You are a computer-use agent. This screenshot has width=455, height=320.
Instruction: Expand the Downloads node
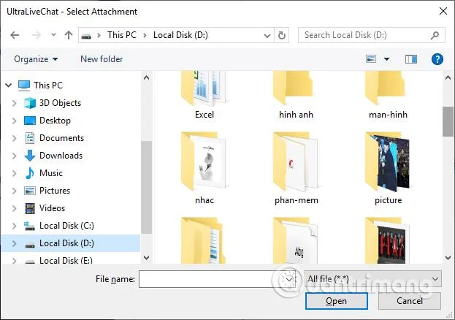pyautogui.click(x=14, y=156)
